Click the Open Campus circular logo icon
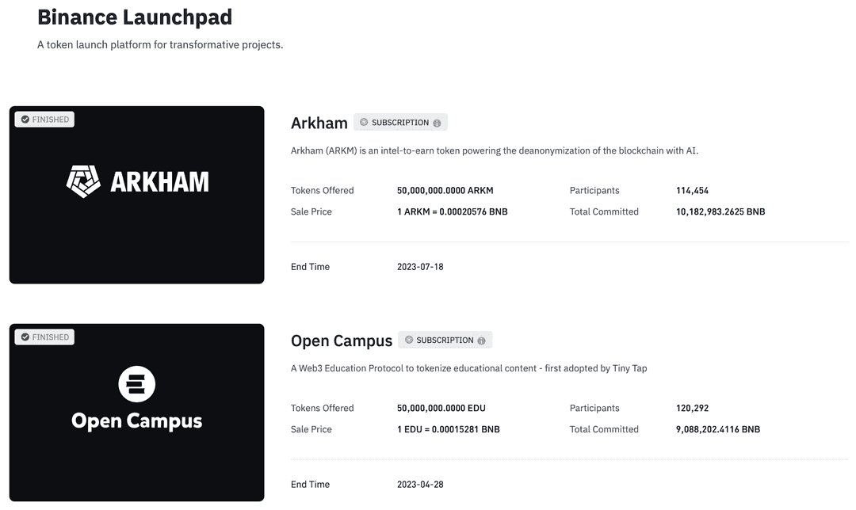The height and width of the screenshot is (510, 856). (136, 383)
